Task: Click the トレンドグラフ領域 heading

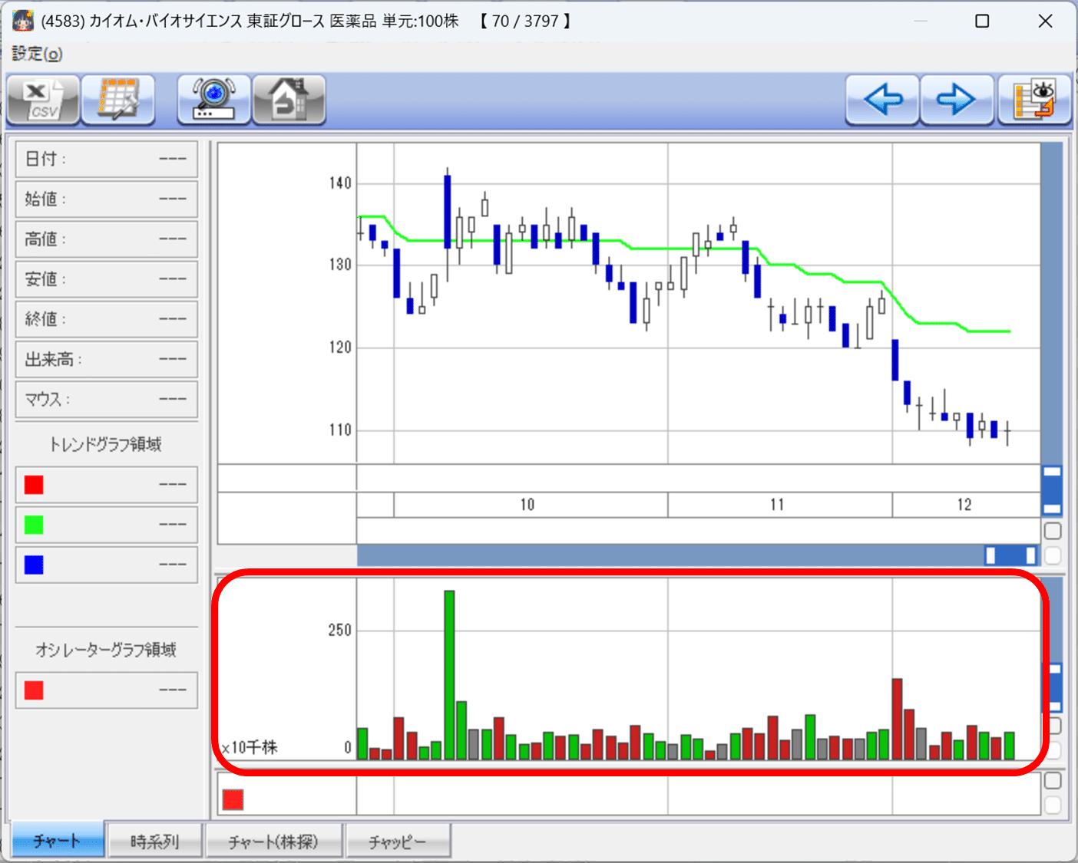Action: point(106,444)
